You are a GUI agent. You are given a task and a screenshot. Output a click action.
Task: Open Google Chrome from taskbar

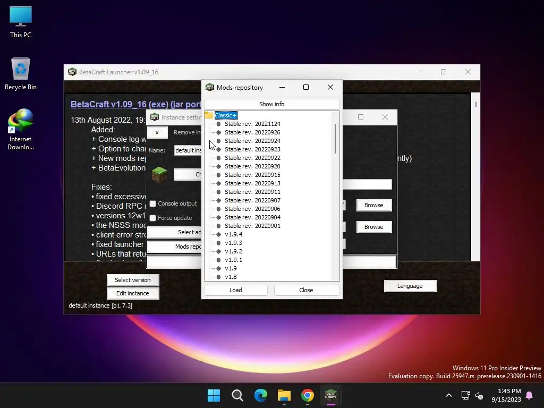click(308, 395)
